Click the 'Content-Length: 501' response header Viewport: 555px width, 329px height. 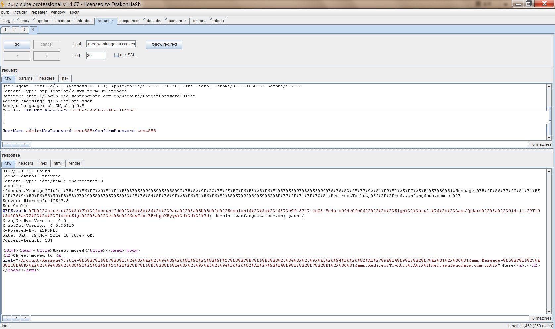click(x=27, y=240)
